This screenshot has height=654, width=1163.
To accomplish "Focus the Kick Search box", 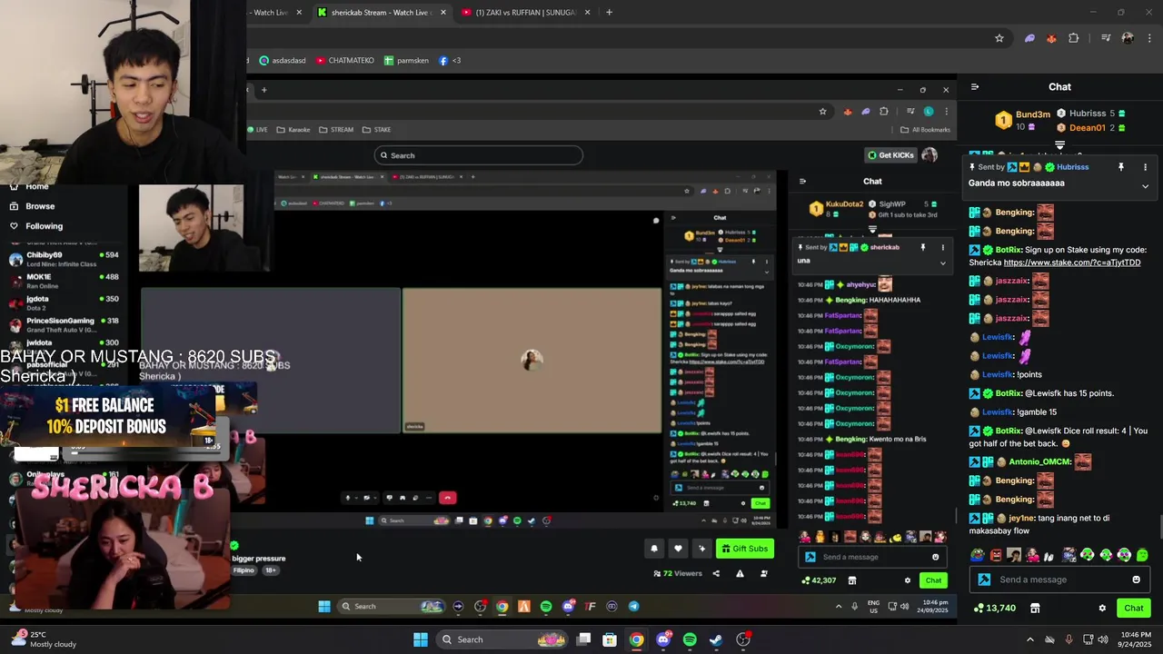I will [478, 155].
